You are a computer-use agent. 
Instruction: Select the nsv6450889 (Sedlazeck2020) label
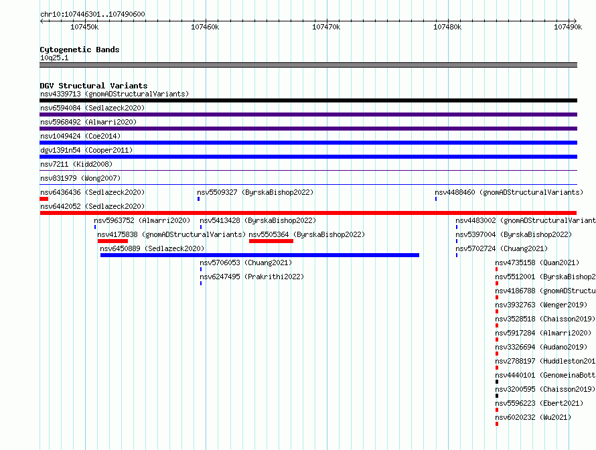(x=152, y=248)
